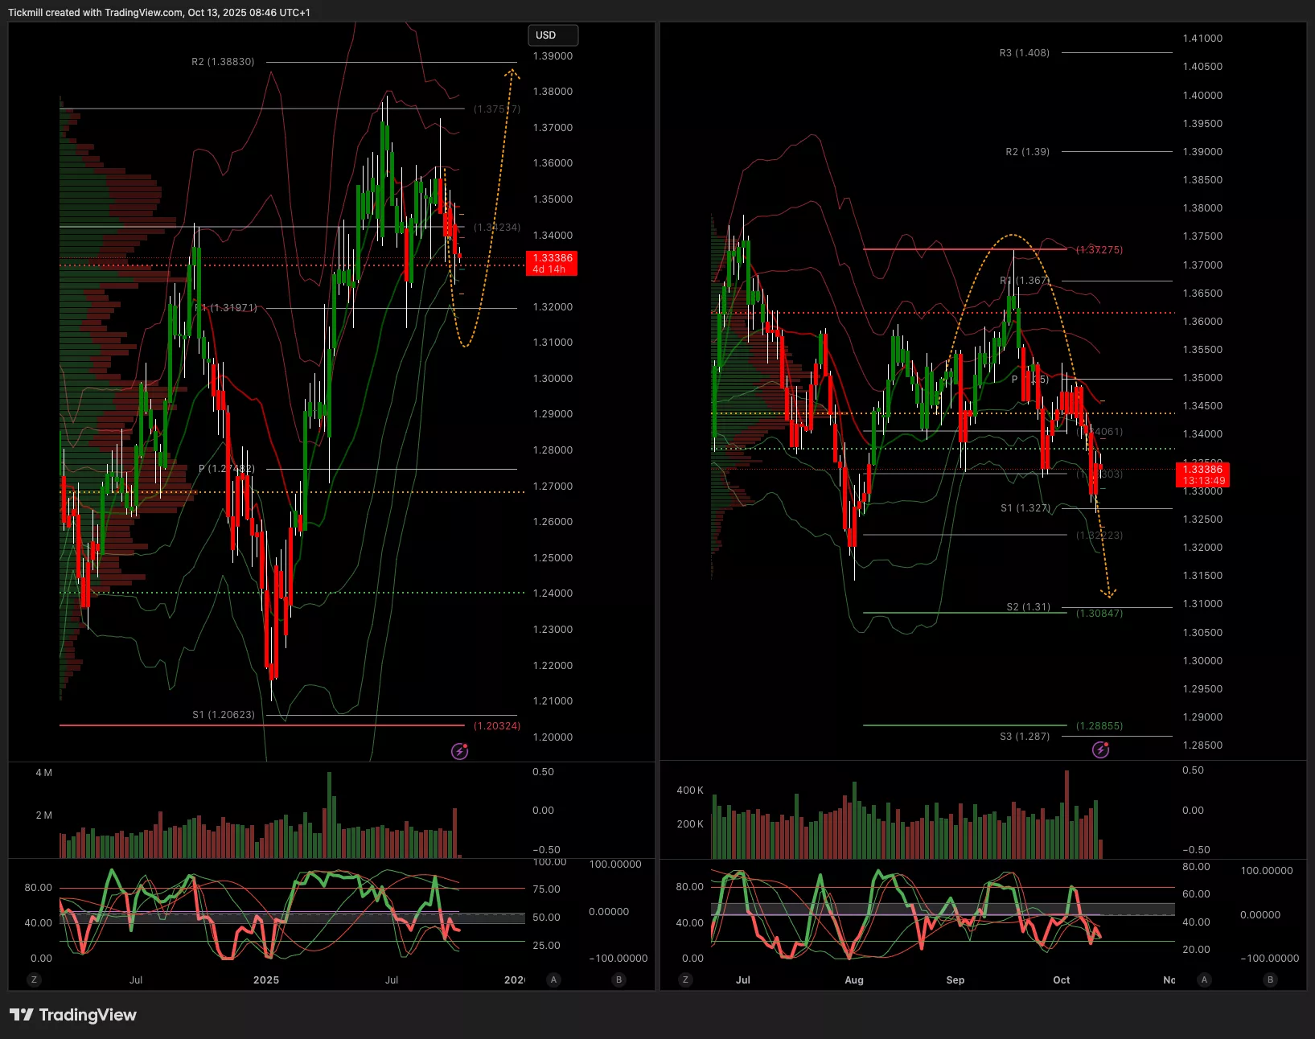Select the red (1.20324) level label
Image resolution: width=1315 pixels, height=1039 pixels.
496,725
